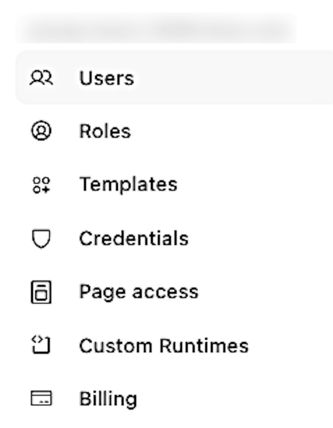Select the Users text label

click(107, 78)
